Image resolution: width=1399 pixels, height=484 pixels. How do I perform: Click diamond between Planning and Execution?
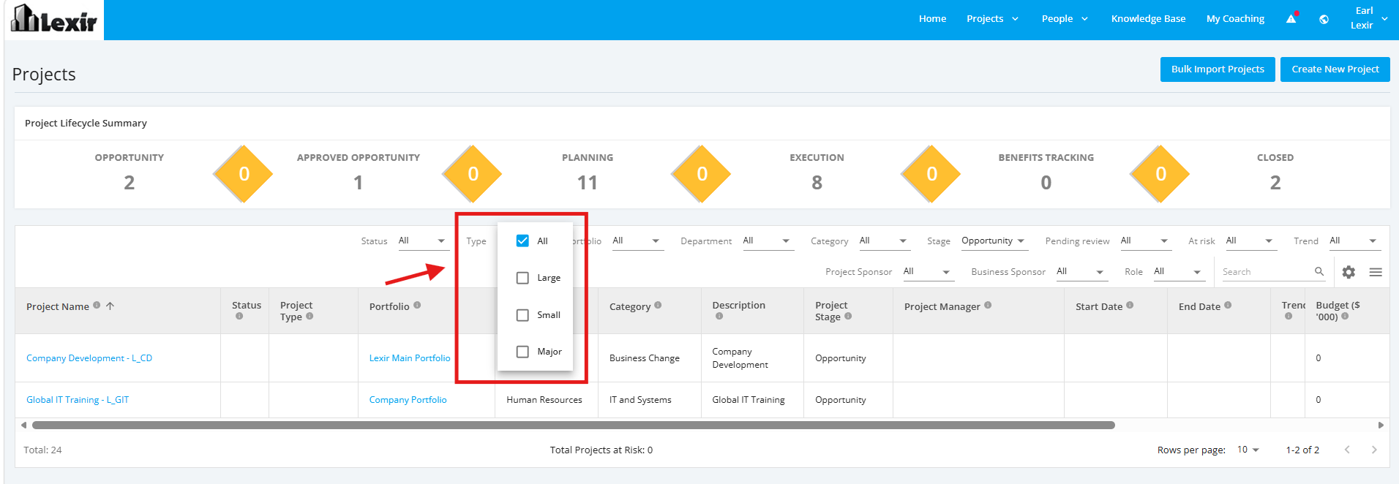tap(702, 174)
